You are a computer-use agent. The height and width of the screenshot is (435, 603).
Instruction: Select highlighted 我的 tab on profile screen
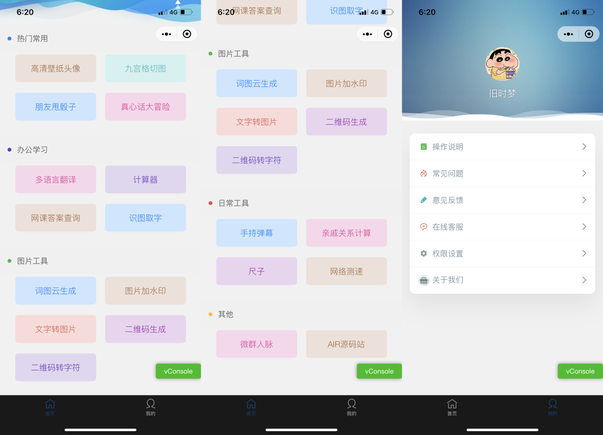553,407
